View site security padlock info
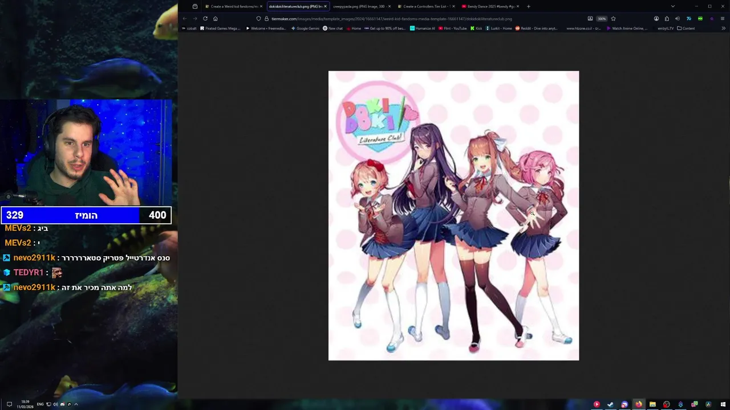This screenshot has width=730, height=410. click(266, 19)
